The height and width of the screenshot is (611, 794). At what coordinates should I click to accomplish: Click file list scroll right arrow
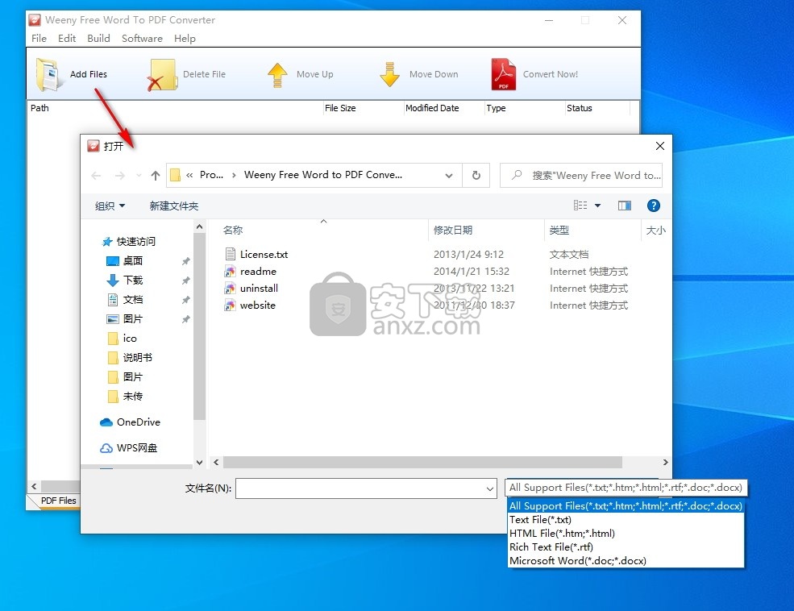pyautogui.click(x=665, y=462)
